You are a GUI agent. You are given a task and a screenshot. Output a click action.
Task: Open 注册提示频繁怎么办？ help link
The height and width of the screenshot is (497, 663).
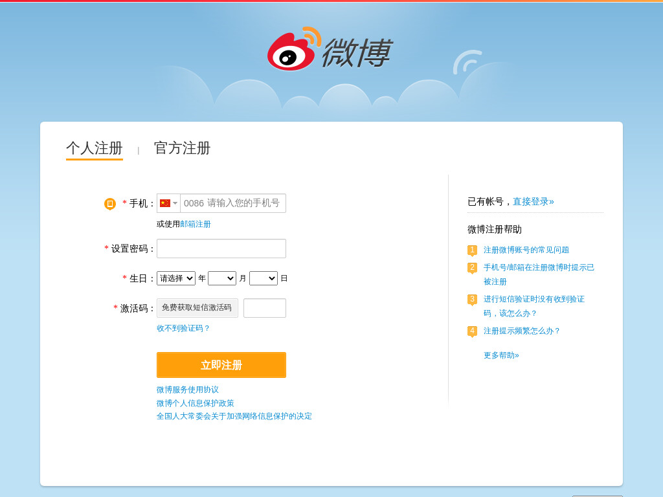(x=522, y=331)
